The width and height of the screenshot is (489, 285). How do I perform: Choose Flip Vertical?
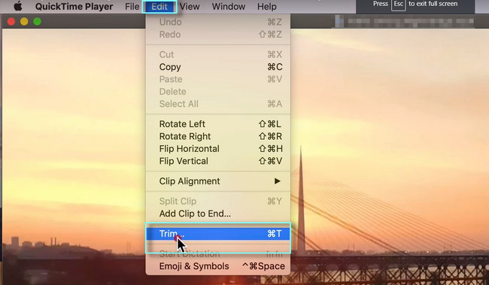click(218, 161)
